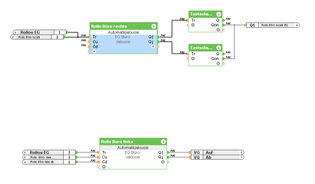Add output via plus under Q↓ on Rollo Büro rechts

pyautogui.click(x=153, y=47)
